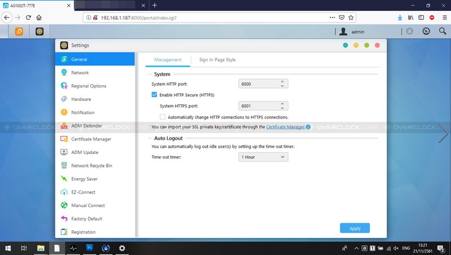The width and height of the screenshot is (451, 255).
Task: Click the ENG language indicator
Action: pos(406,248)
